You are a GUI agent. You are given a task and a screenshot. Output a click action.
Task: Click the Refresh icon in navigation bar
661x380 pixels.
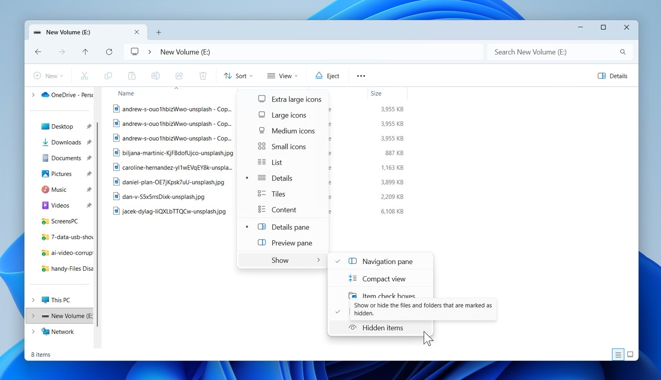click(x=109, y=52)
